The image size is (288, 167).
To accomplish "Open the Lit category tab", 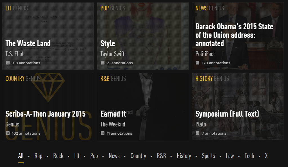I will point(77,156).
